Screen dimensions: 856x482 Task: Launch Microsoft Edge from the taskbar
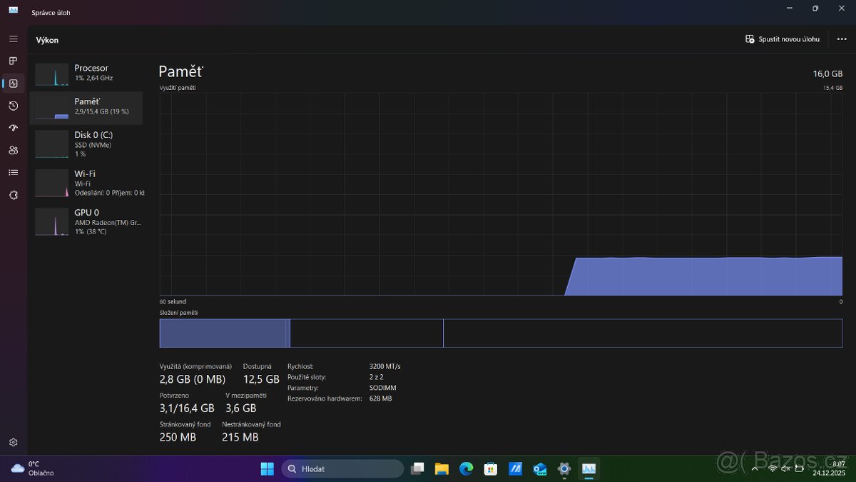pyautogui.click(x=466, y=468)
